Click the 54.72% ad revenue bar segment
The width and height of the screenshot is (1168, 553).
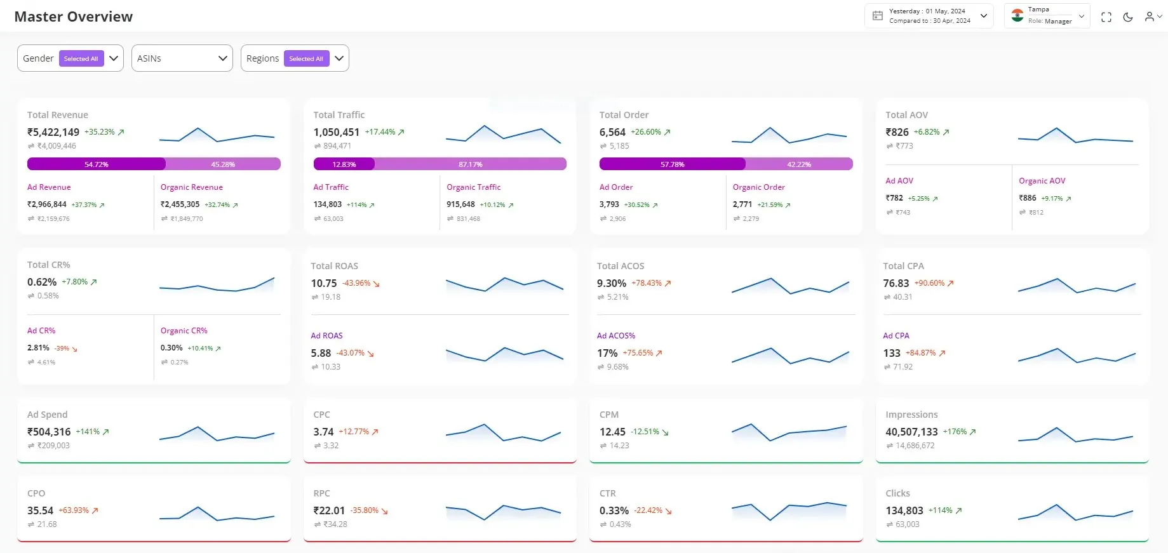click(97, 164)
